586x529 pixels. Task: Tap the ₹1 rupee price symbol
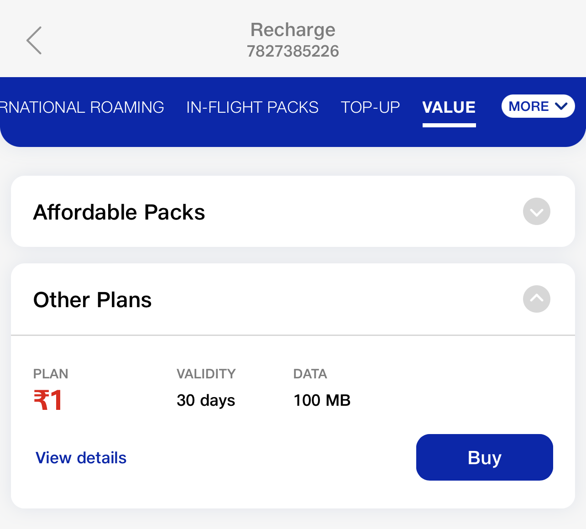(x=47, y=400)
